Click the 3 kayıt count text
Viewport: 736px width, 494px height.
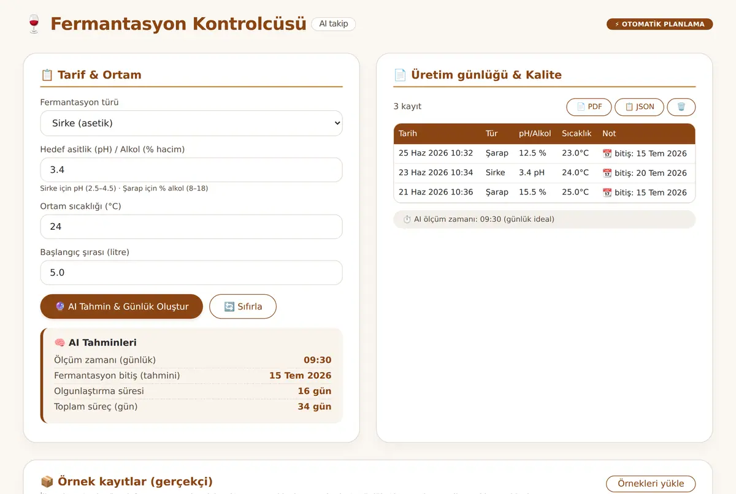click(407, 107)
